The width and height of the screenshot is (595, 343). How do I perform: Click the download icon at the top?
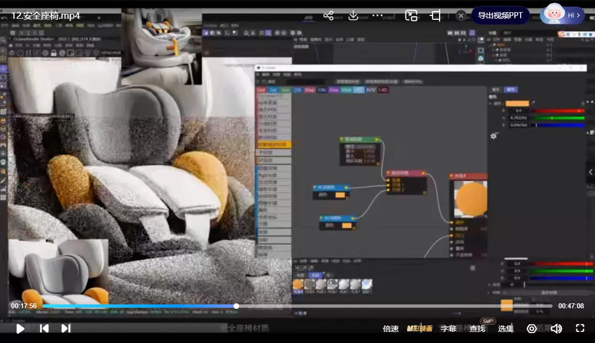coord(353,15)
